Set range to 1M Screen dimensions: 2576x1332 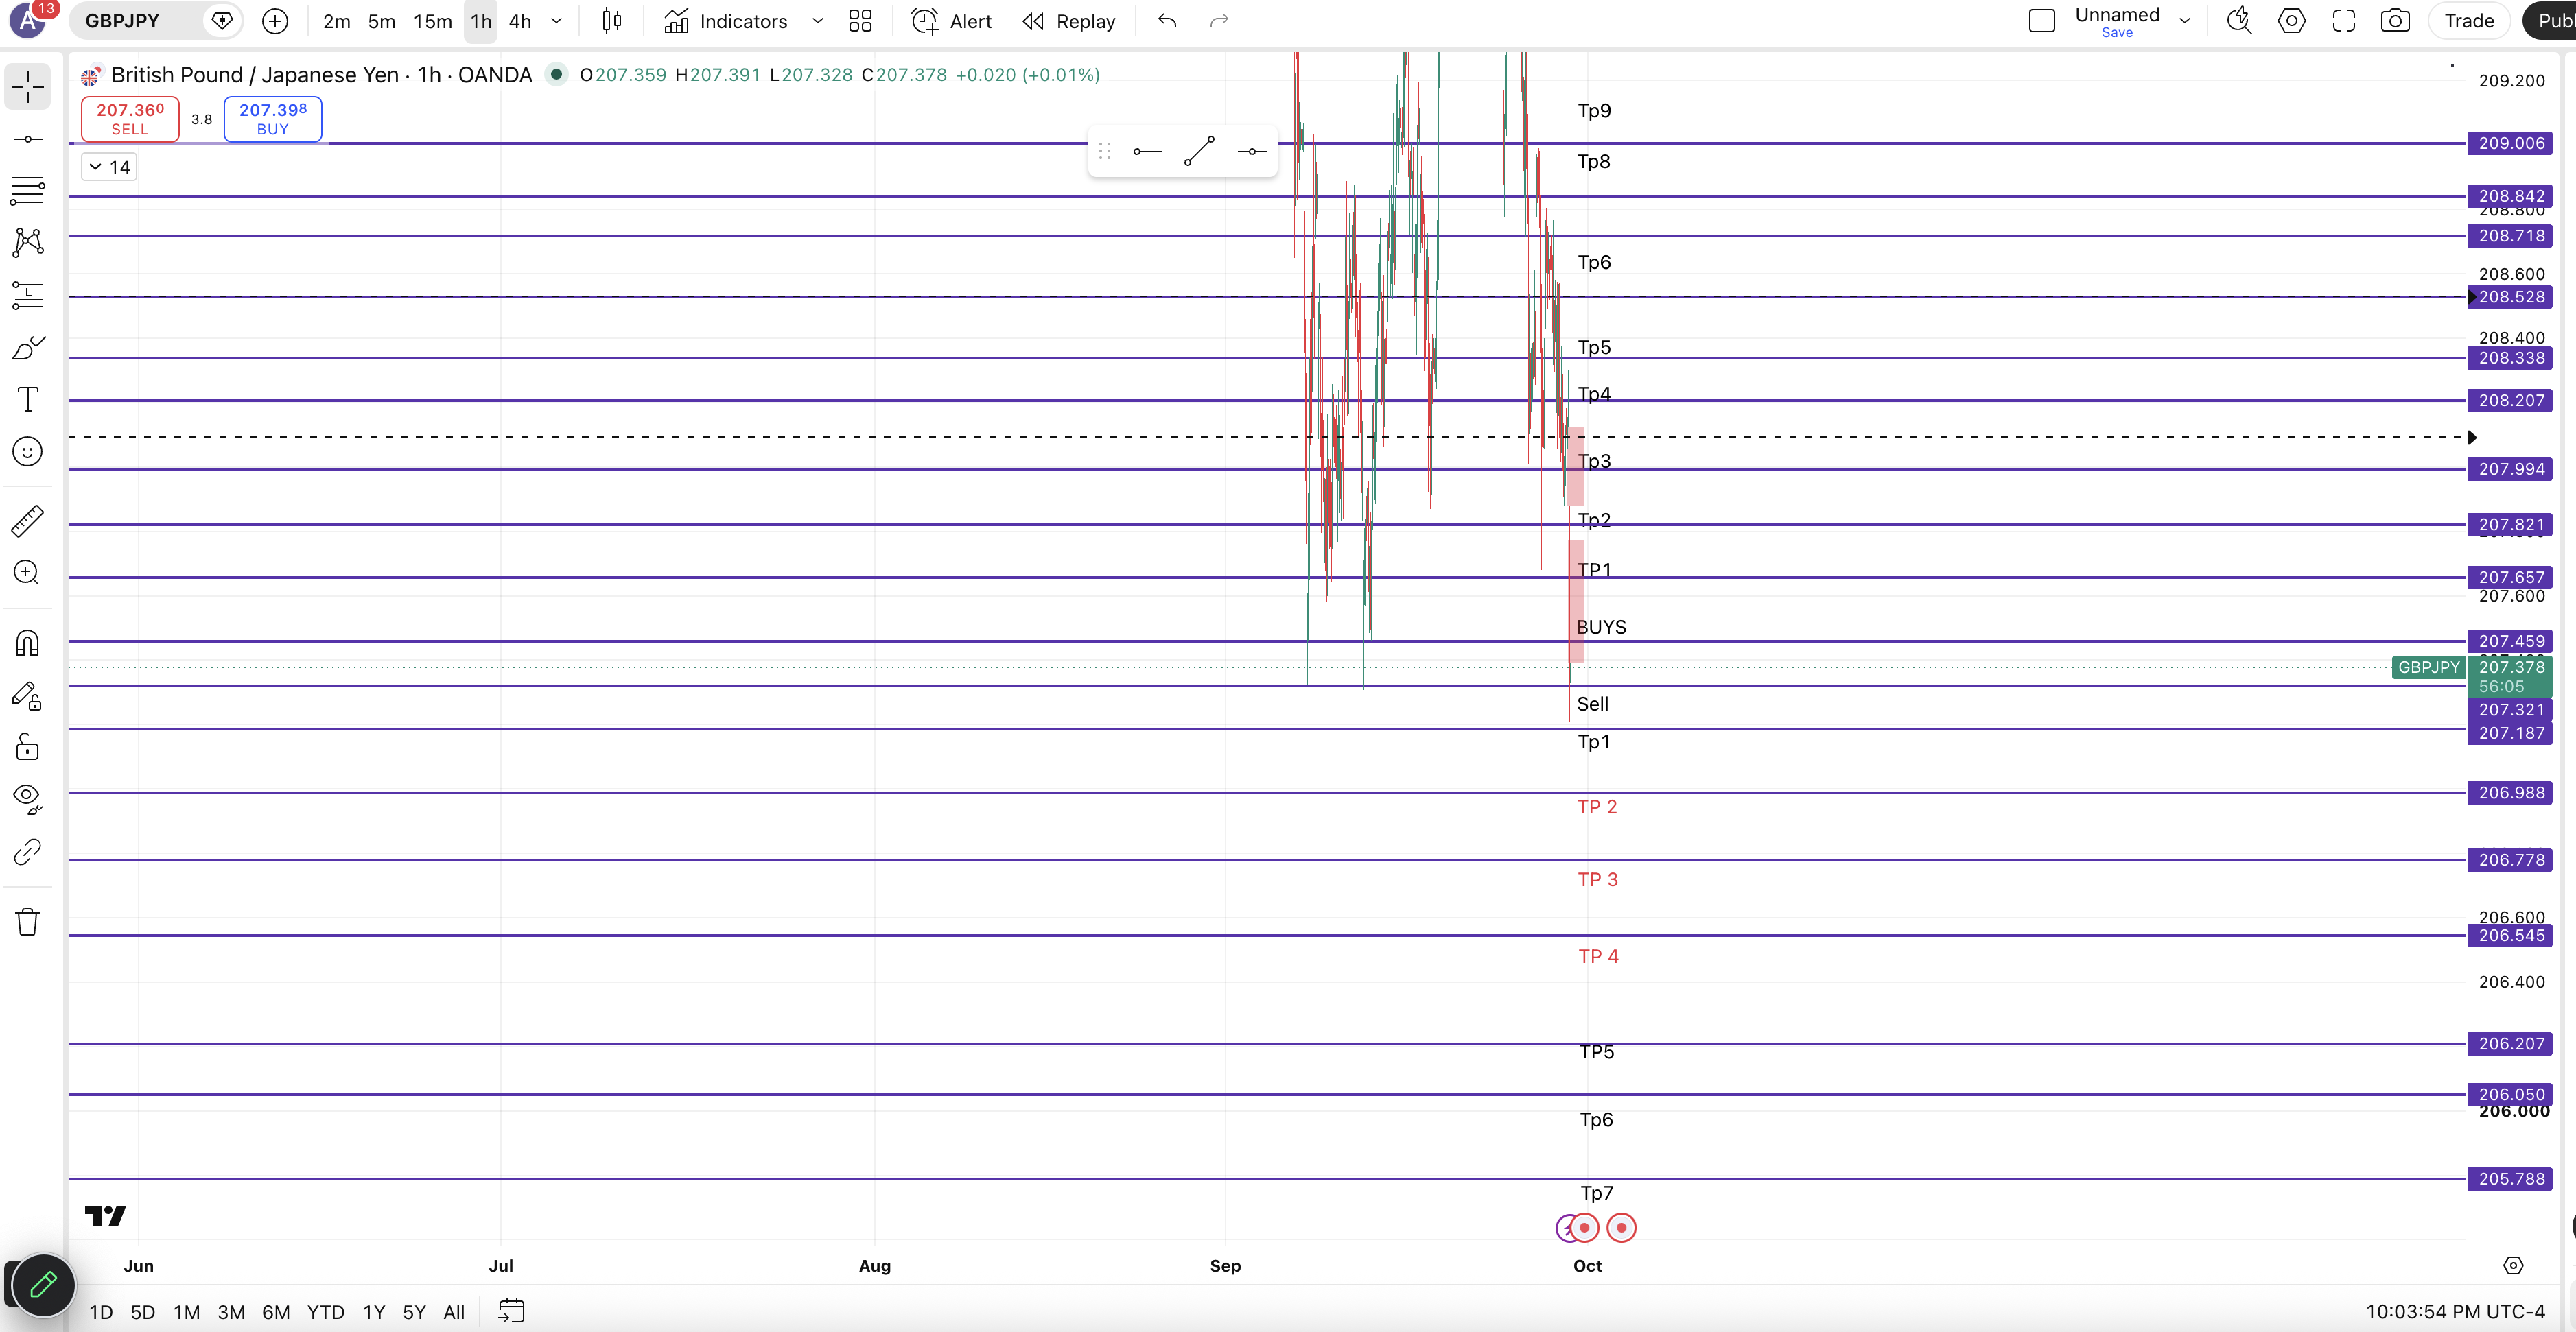point(187,1312)
